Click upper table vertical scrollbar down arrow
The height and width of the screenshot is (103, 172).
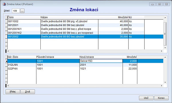click(x=165, y=48)
